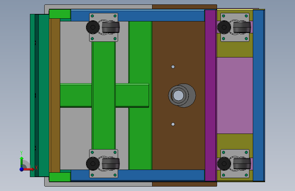Select the olive plate below the top-right caster
Image resolution: width=295 pixels, height=191 pixels.
235,49
